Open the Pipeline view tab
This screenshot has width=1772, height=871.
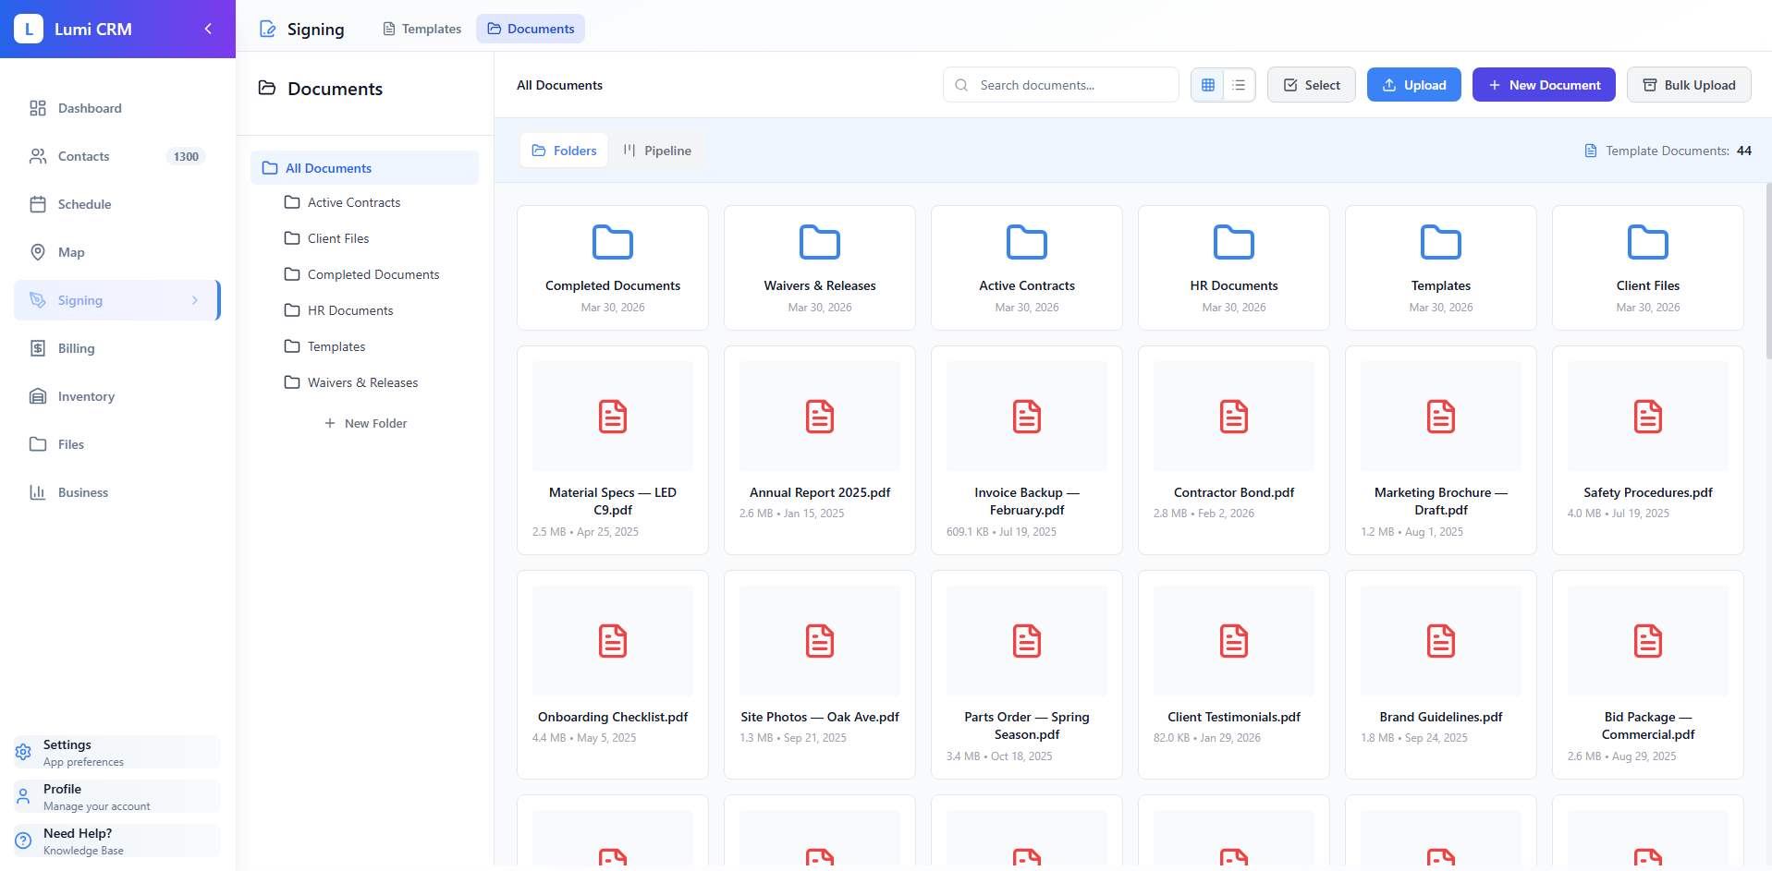pos(656,150)
